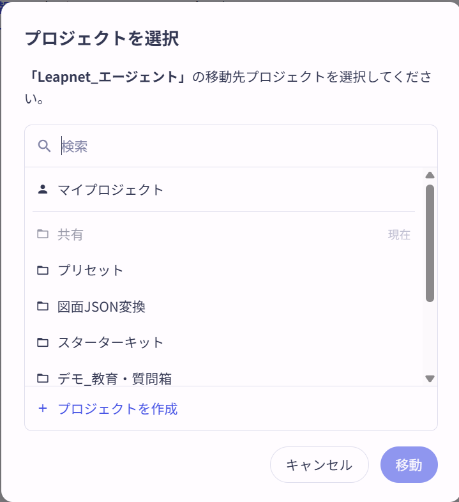Open the プロジェクトを作成 link
Screen dimensions: 459x502
[117, 409]
